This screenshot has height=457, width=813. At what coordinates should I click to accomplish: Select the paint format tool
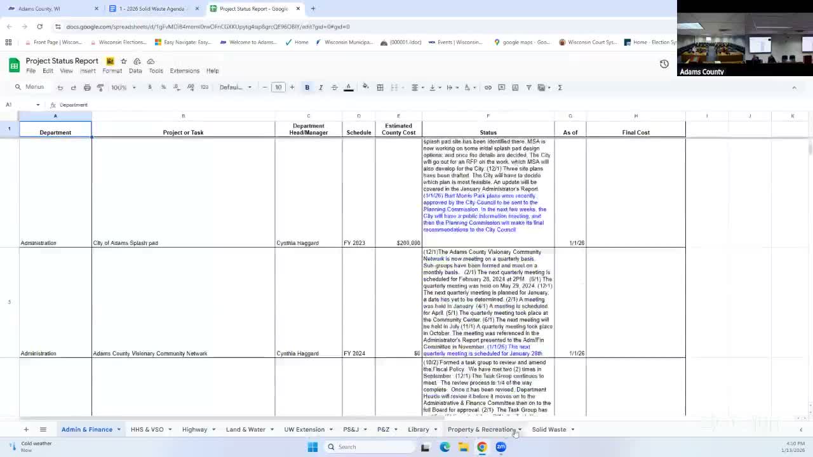100,88
